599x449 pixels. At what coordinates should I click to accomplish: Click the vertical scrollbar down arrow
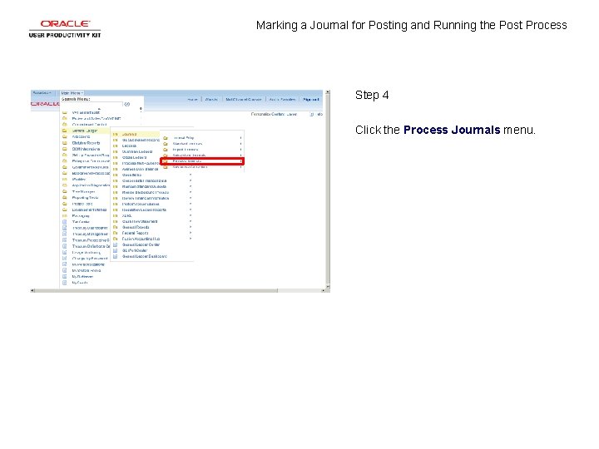point(328,286)
